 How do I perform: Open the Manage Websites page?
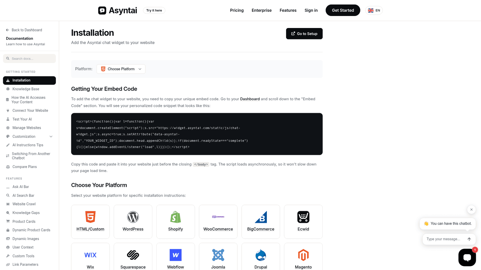tap(29, 128)
